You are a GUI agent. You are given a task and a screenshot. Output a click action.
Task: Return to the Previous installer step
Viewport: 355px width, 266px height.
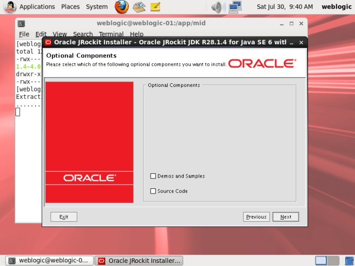[x=256, y=217]
